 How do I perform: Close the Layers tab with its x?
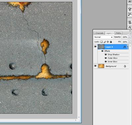(113, 33)
